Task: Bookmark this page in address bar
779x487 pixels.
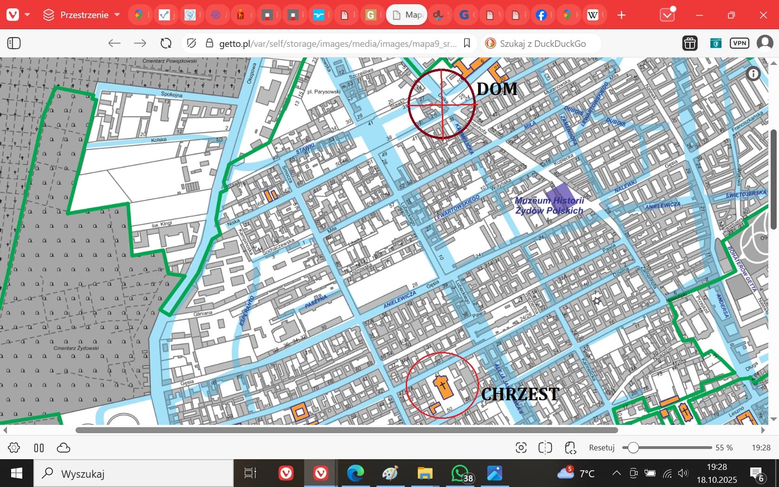Action: [x=467, y=43]
